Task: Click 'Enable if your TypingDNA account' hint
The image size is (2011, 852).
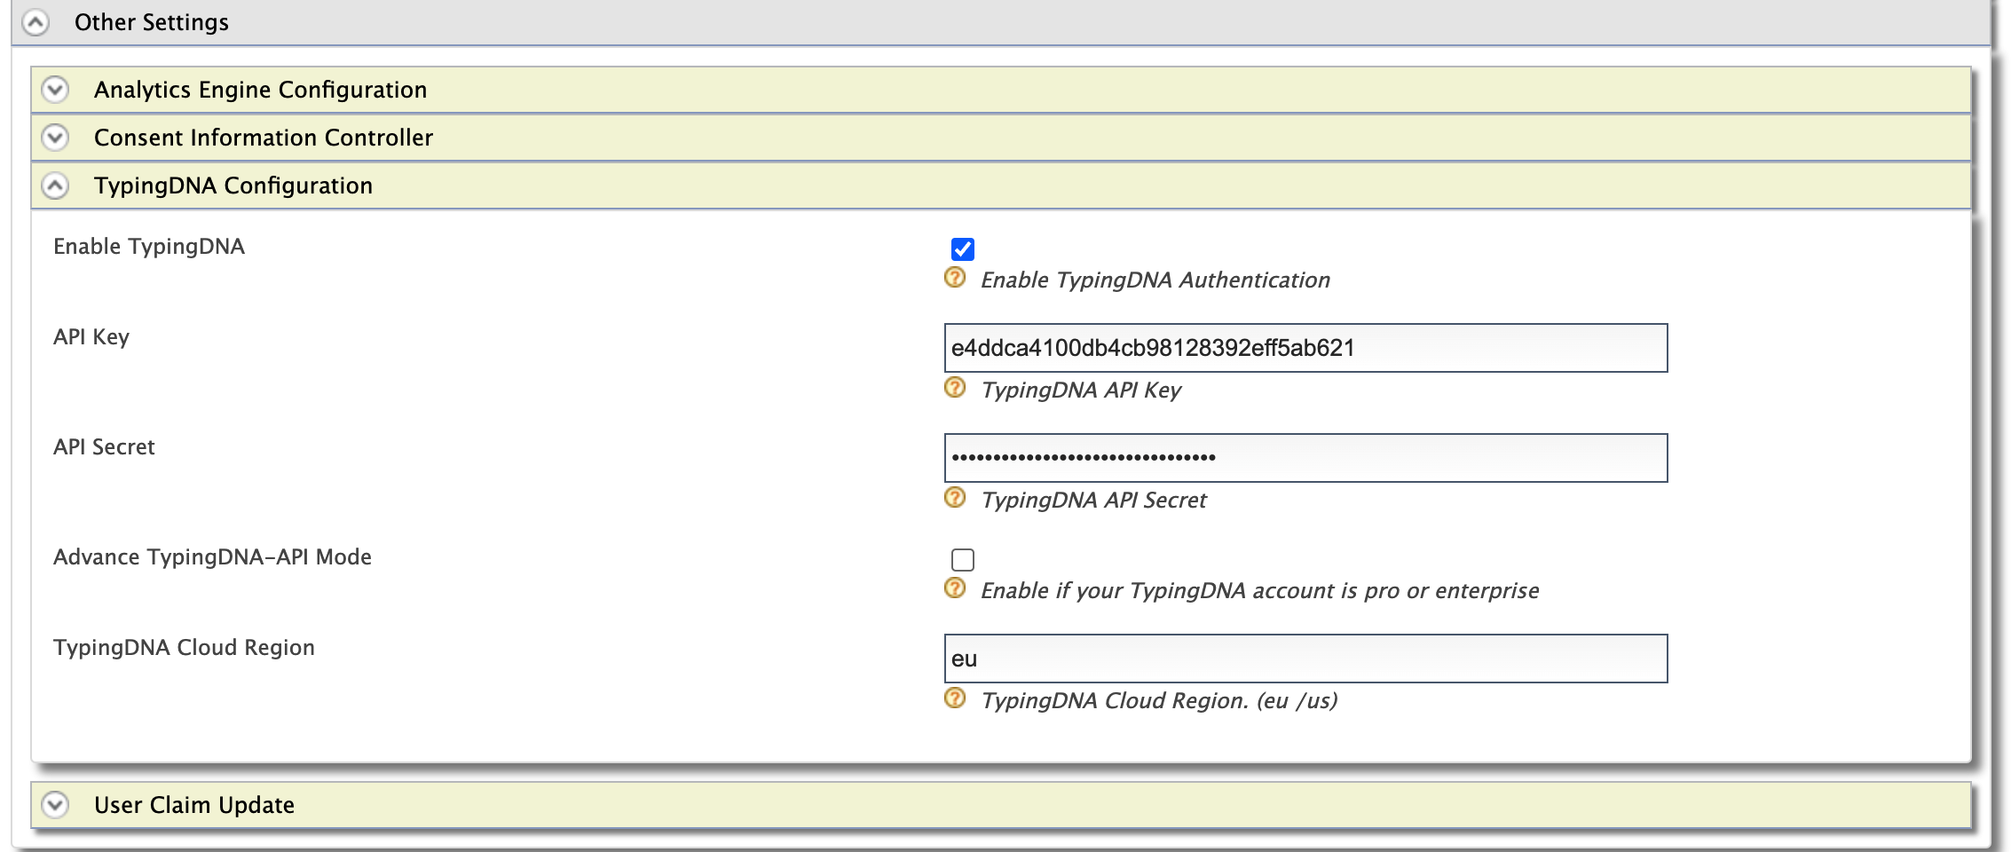Action: (1259, 591)
